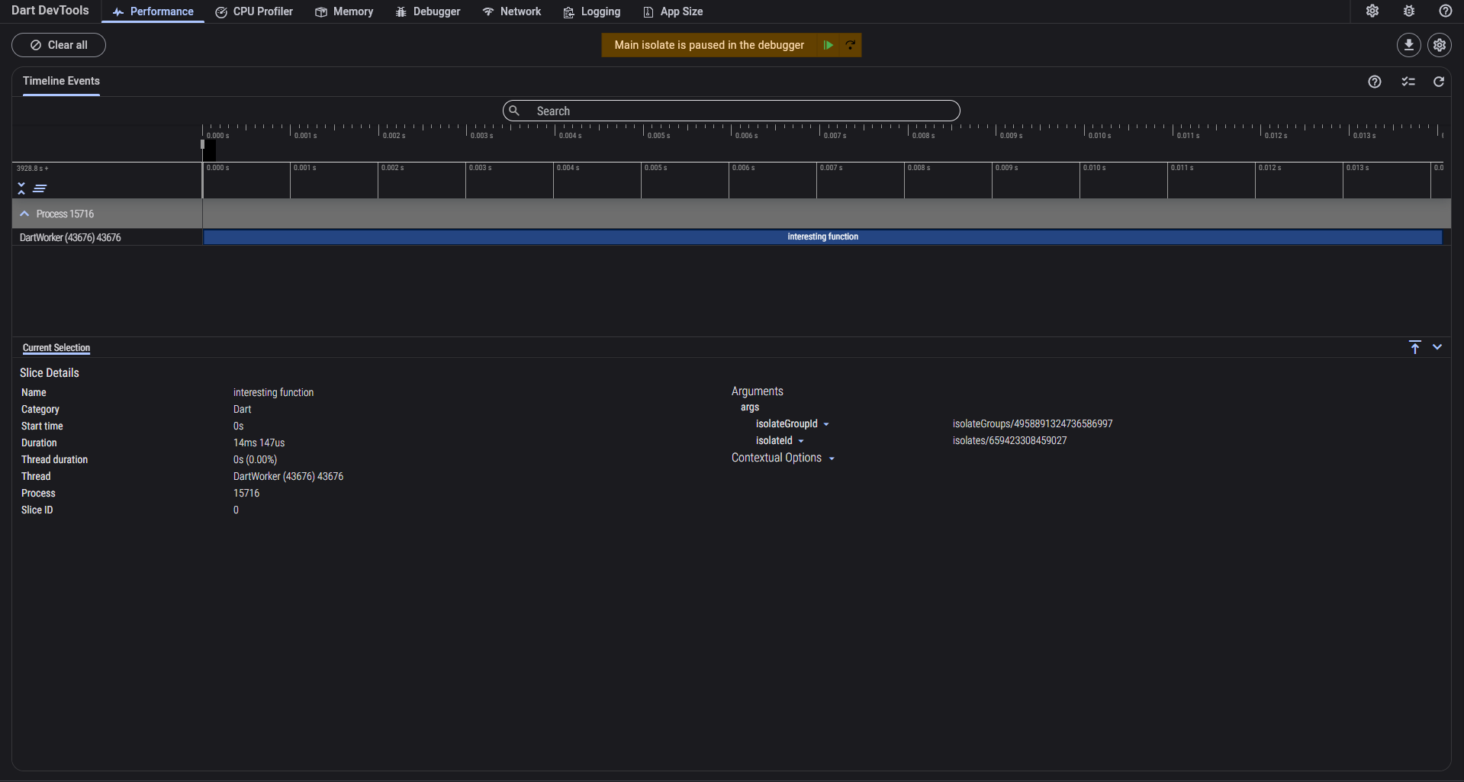Viewport: 1464px width, 782px height.
Task: Switch to the Debugger tab
Action: point(427,11)
